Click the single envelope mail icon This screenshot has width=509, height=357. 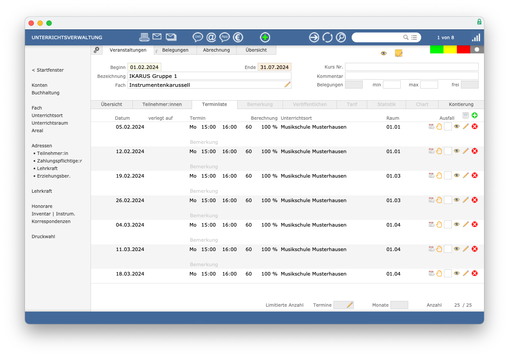tap(157, 37)
